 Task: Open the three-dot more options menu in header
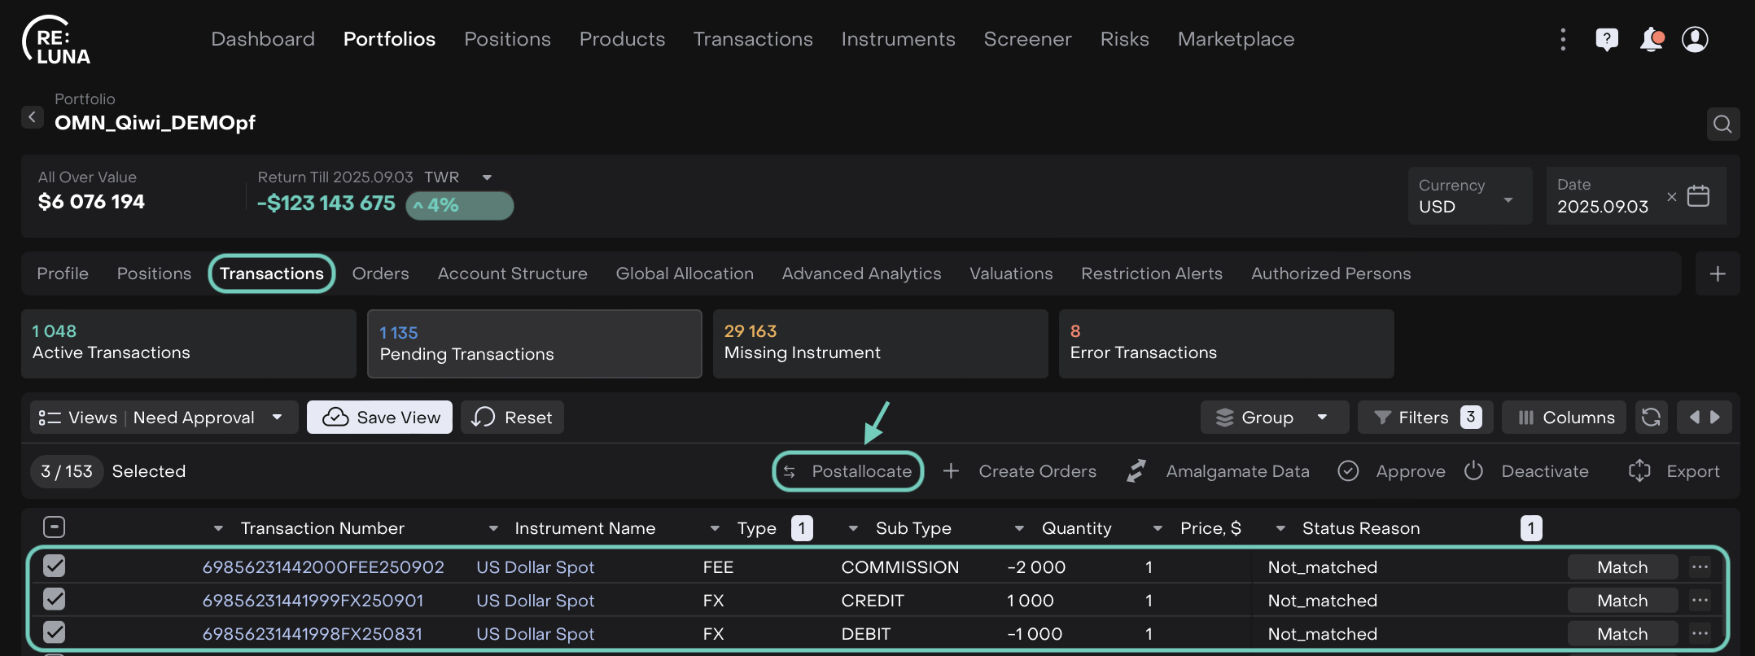tap(1563, 39)
